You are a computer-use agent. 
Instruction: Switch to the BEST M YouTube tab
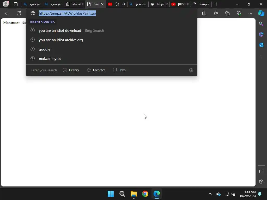(180, 4)
